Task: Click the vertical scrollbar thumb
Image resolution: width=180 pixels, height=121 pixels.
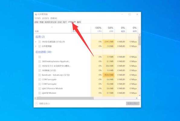Action: click(x=140, y=41)
